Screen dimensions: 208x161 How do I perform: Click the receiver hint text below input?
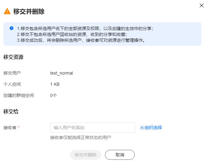(x=81, y=137)
